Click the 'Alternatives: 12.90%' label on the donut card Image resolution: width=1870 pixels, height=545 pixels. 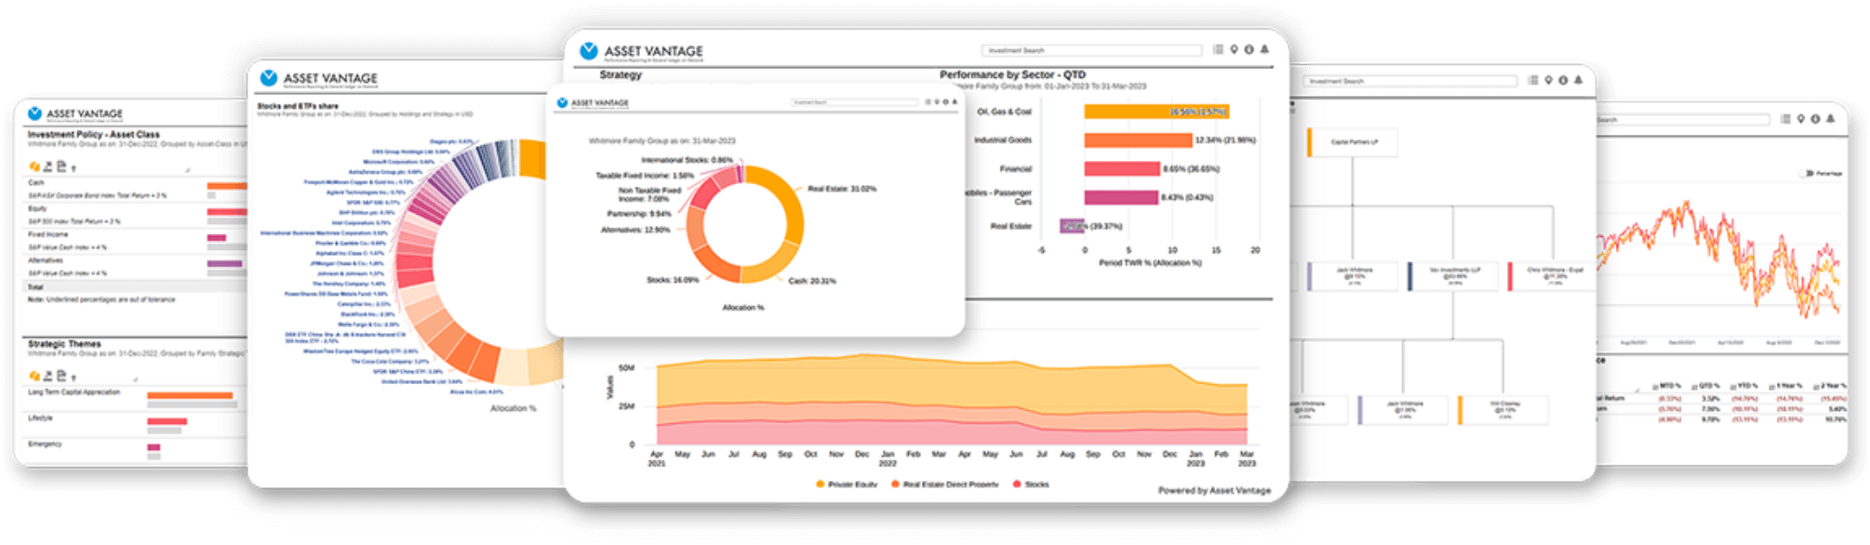point(635,230)
